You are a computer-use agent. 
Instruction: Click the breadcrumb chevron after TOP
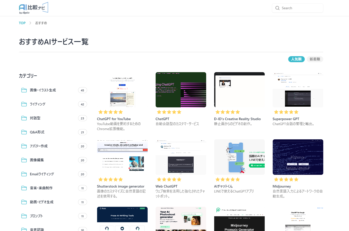coord(30,23)
